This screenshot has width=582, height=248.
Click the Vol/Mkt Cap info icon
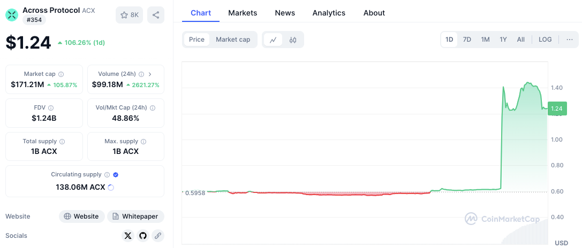(153, 108)
